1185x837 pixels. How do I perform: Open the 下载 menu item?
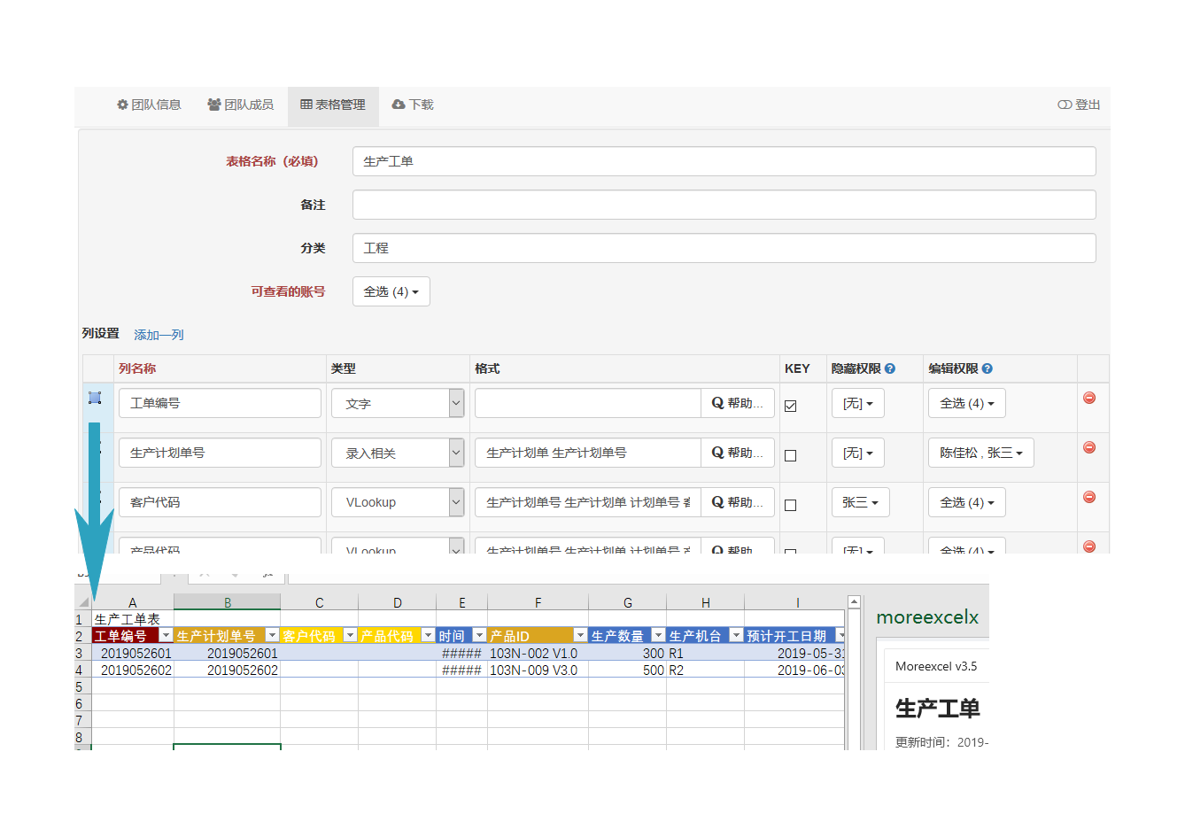(x=412, y=105)
